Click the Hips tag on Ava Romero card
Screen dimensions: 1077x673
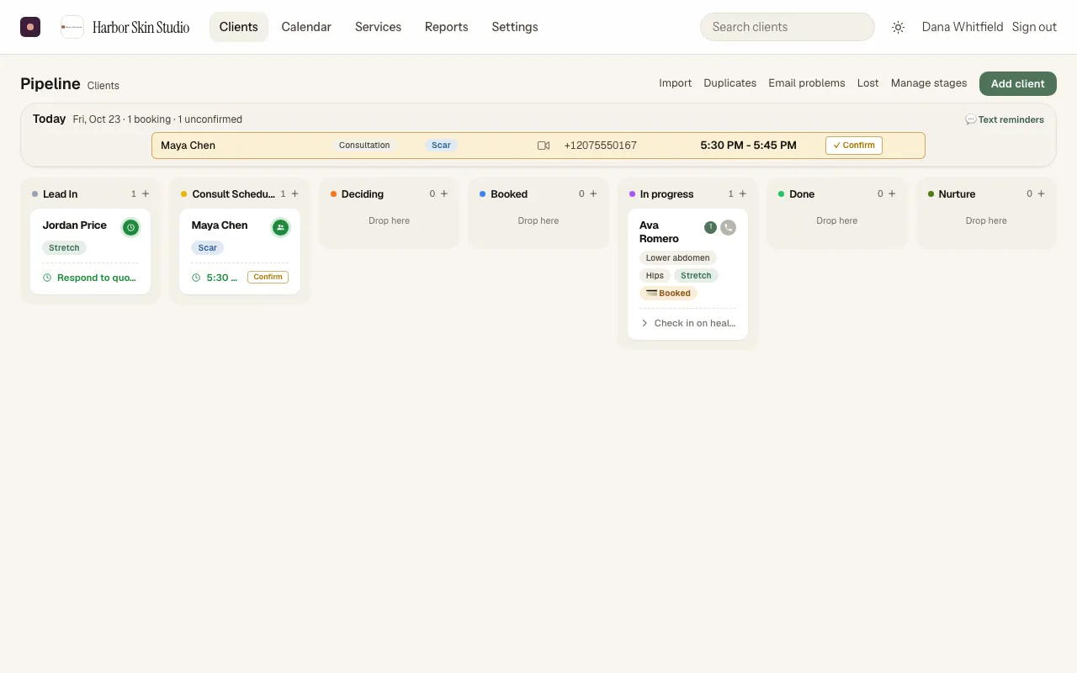655,276
